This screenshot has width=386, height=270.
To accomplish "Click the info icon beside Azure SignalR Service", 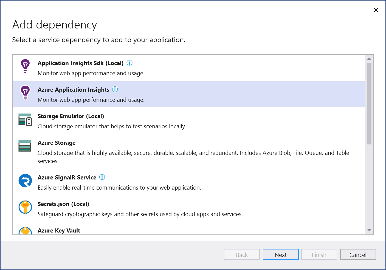I will coord(102,177).
